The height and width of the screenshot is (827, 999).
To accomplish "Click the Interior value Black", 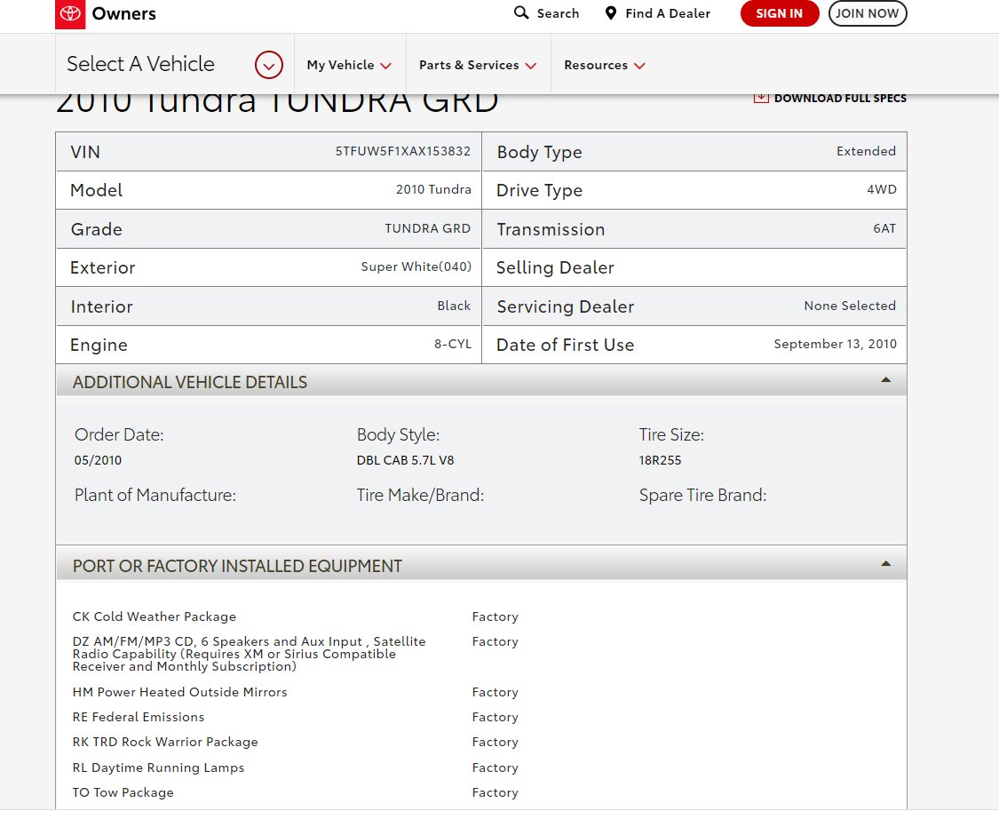I will [x=455, y=306].
